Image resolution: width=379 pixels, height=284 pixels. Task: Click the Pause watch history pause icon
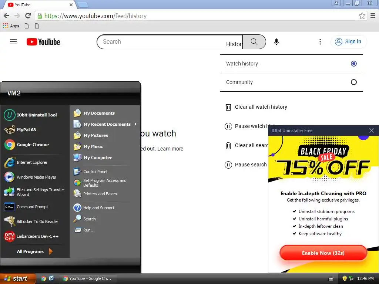(228, 126)
